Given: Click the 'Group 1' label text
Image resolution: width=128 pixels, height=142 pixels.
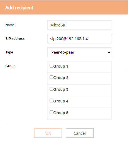Looking at the screenshot, I should pyautogui.click(x=61, y=66).
